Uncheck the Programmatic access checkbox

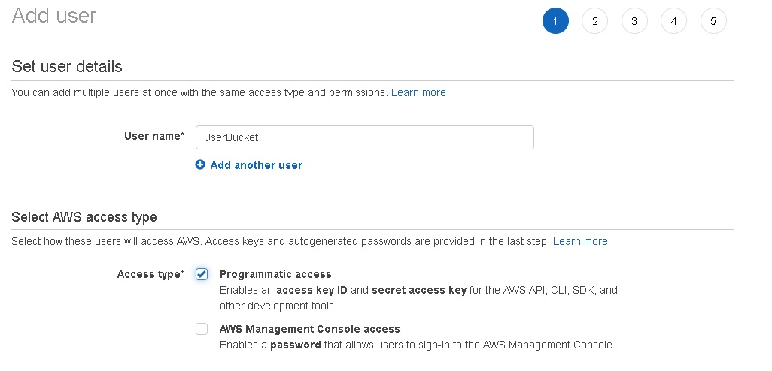click(202, 274)
